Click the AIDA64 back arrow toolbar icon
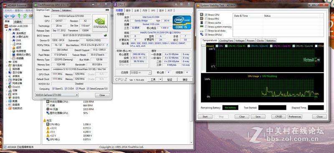334x153 pixels. click(x=7, y=16)
